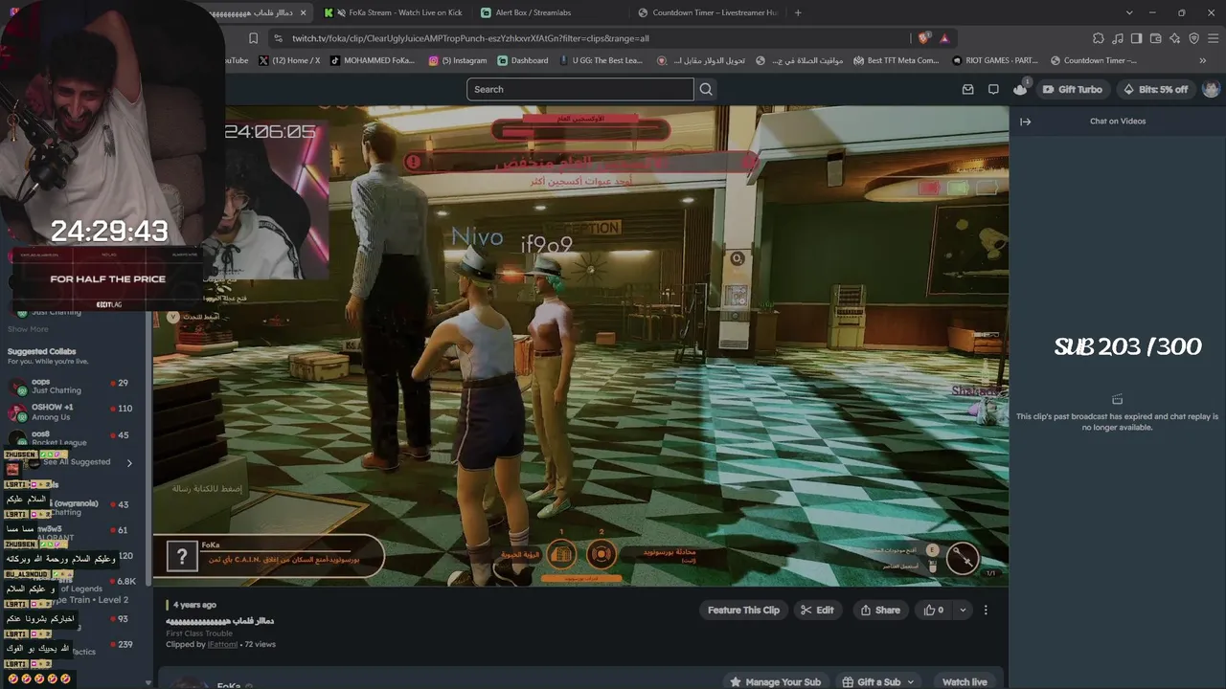Bookmark this page in address bar
The image size is (1226, 689).
point(253,38)
